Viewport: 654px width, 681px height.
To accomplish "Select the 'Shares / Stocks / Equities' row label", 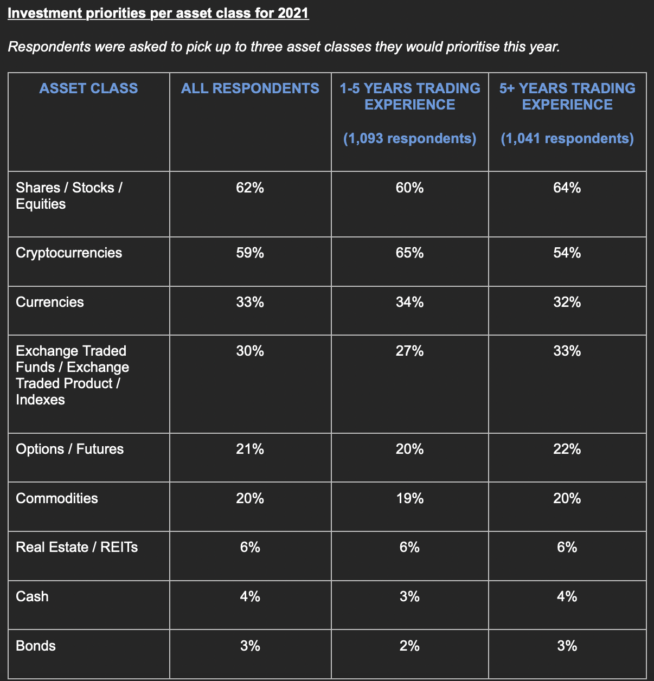I will tap(69, 196).
